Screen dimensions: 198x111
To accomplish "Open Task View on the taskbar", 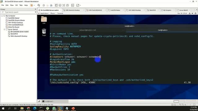I will point(15,108).
